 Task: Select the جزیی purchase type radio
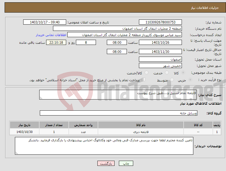(x=190, y=79)
